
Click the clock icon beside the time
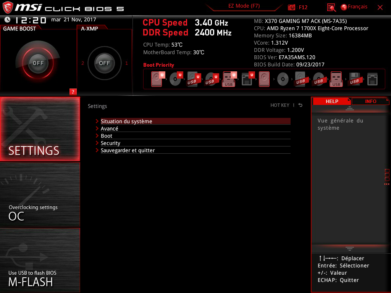pos(8,19)
